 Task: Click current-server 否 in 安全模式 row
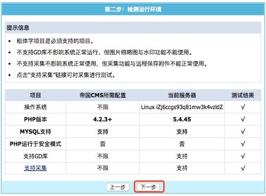tap(182, 144)
